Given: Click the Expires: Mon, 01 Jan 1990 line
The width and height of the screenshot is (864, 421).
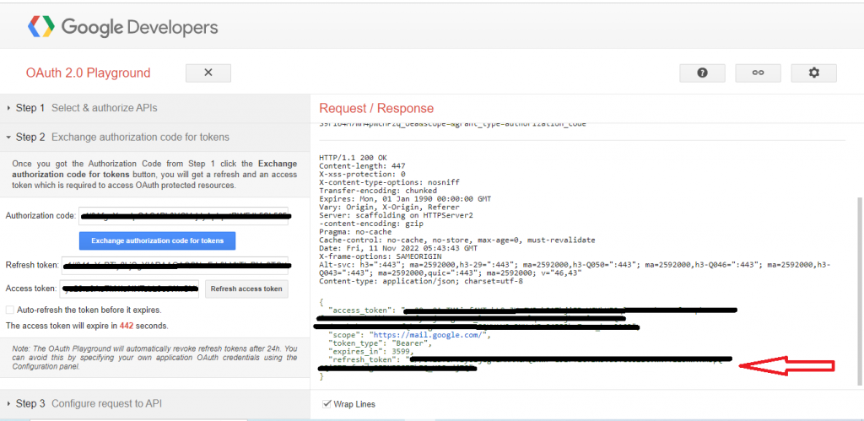Looking at the screenshot, I should pyautogui.click(x=405, y=198).
